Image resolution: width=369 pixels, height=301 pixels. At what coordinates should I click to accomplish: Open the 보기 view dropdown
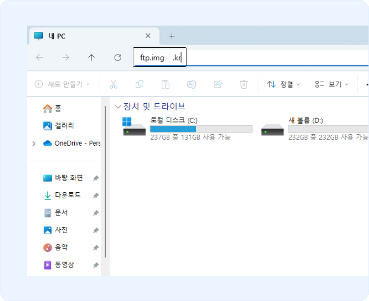[332, 84]
